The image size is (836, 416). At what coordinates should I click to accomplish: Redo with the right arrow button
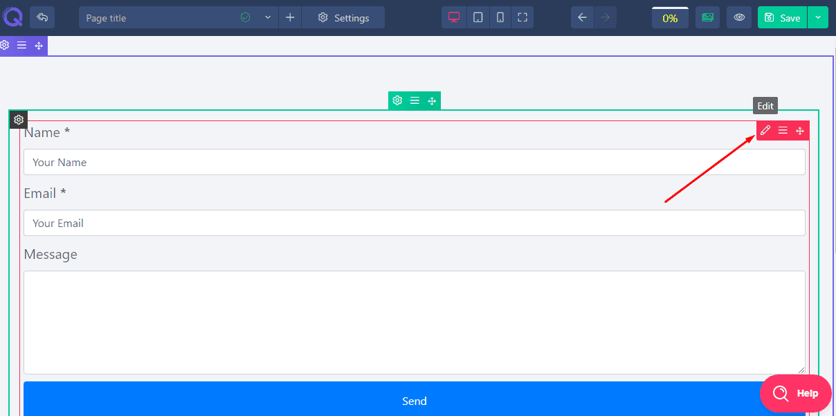point(606,18)
